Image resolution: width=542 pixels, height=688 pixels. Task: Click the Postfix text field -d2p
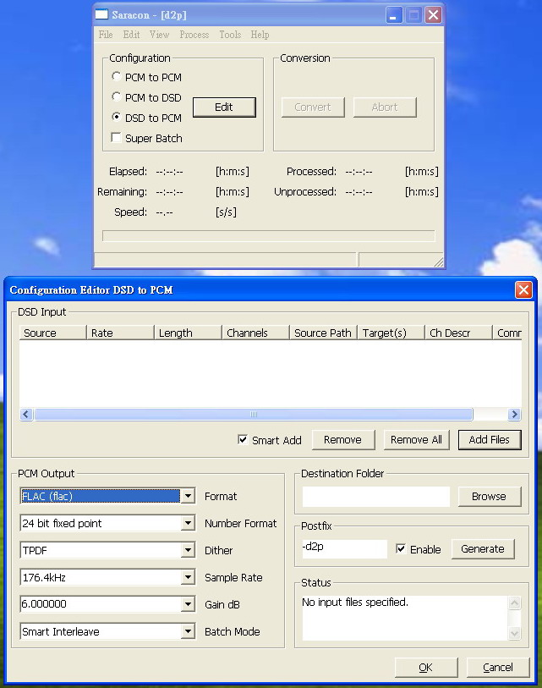pos(345,548)
